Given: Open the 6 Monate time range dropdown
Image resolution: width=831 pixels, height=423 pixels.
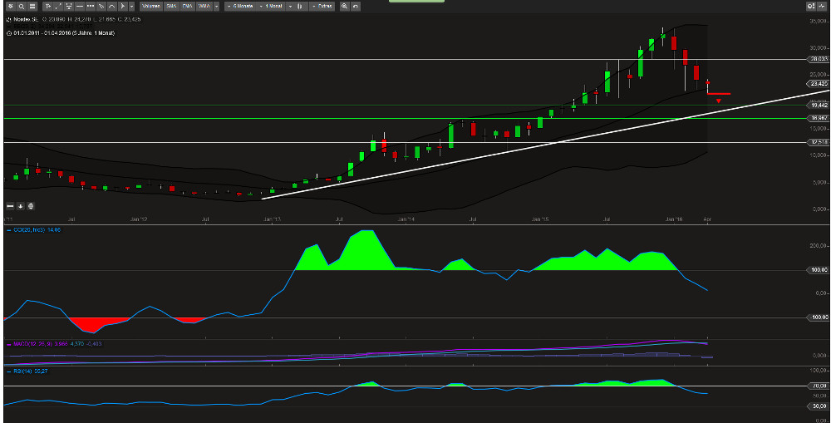Looking at the screenshot, I should (241, 7).
